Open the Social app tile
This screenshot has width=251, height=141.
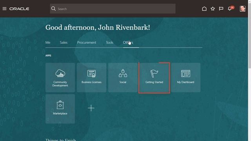(x=123, y=78)
